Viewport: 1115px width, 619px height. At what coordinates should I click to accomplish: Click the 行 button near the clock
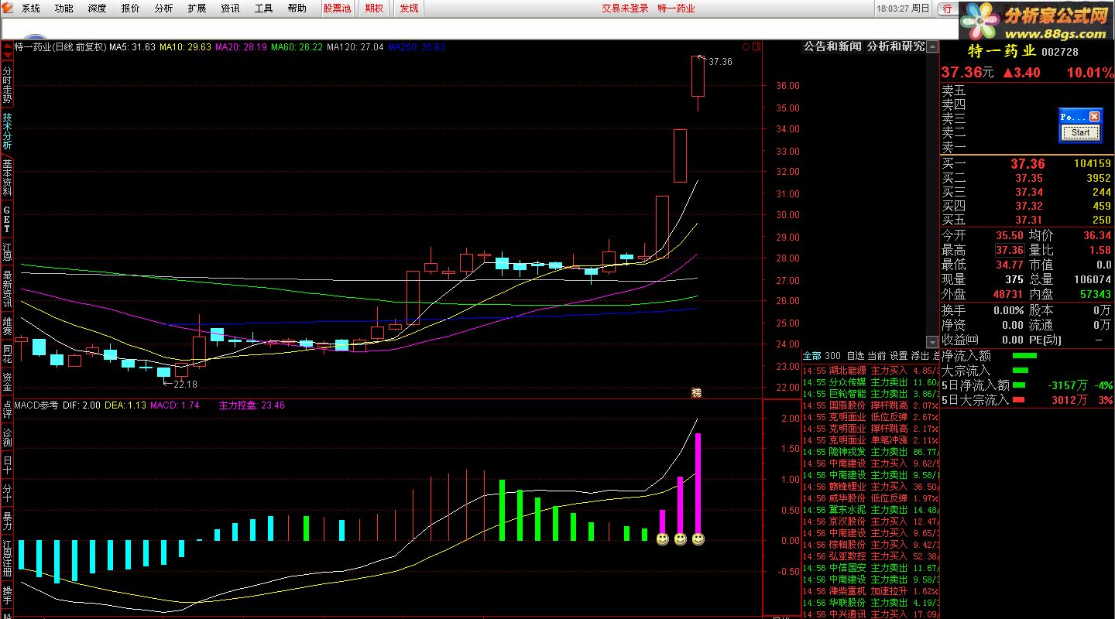948,9
